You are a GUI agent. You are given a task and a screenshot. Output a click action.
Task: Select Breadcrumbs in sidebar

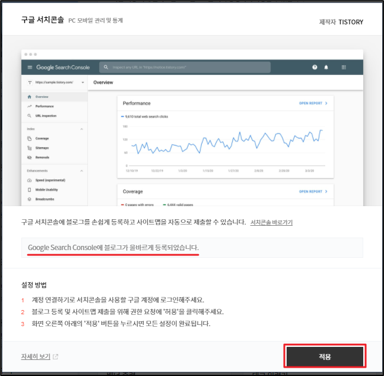point(55,199)
